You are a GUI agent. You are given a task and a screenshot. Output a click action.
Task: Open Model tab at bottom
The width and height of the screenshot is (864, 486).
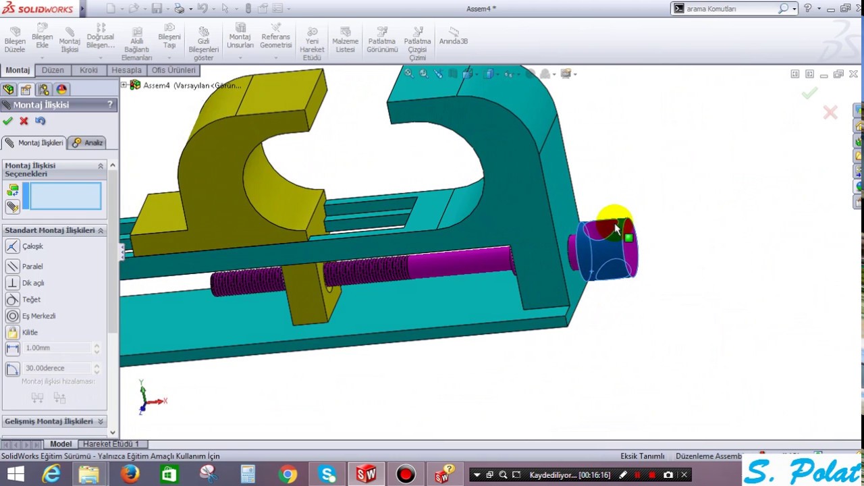[x=61, y=443]
